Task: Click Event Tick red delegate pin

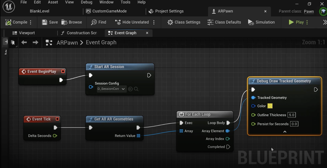Action: (58, 119)
